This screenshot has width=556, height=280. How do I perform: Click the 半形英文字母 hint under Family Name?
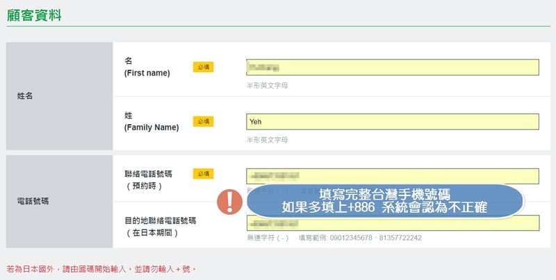click(268, 140)
